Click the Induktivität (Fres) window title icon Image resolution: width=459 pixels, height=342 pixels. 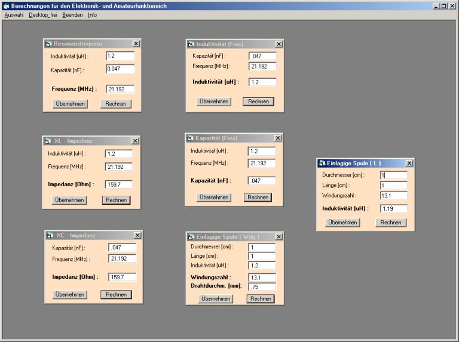(x=191, y=44)
